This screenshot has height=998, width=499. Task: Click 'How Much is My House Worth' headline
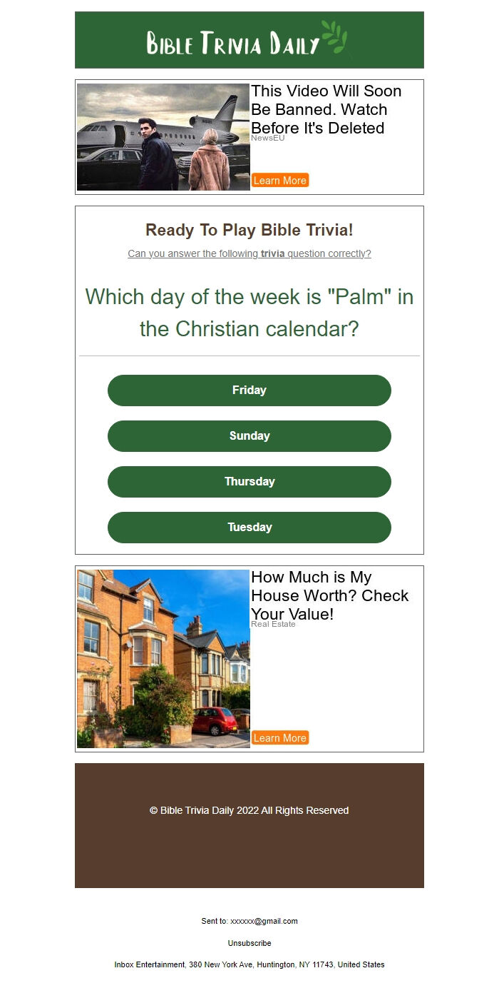(330, 595)
